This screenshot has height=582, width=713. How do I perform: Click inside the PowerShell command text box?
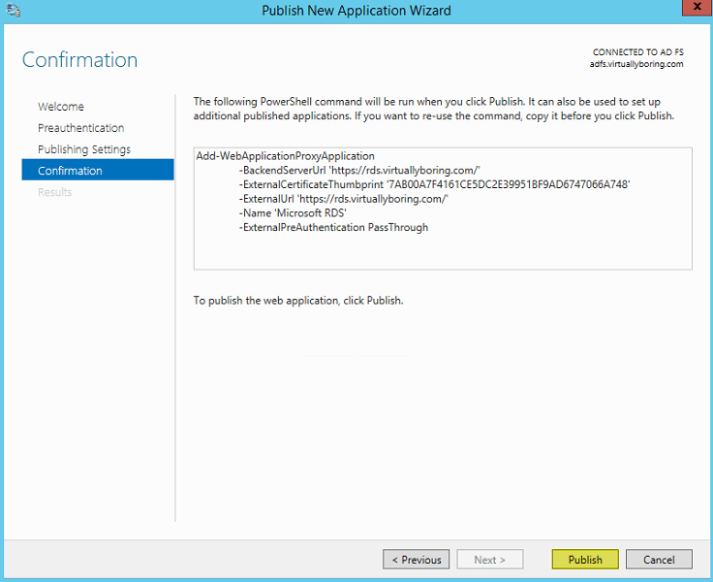coord(443,209)
